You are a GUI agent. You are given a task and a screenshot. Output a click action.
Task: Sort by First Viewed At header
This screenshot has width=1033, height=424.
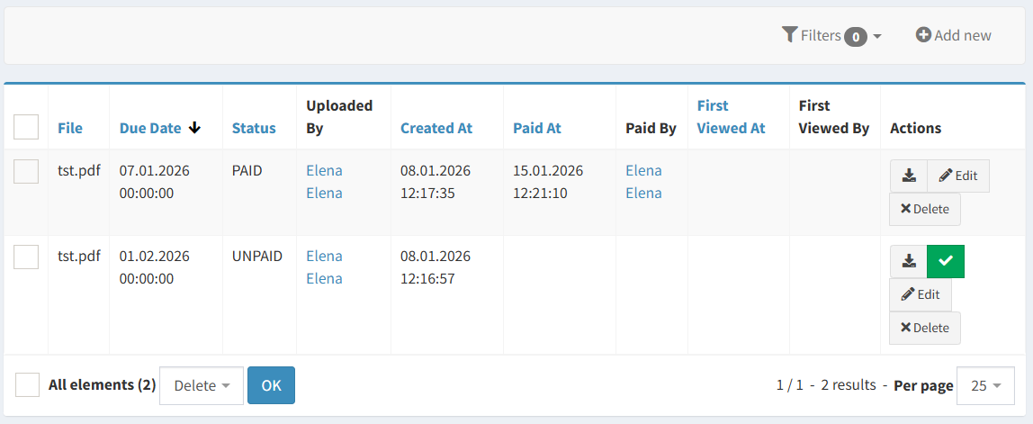(x=731, y=117)
